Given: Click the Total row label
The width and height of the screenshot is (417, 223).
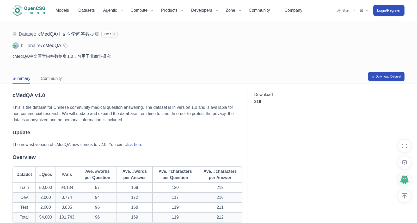Looking at the screenshot, I should pyautogui.click(x=24, y=217).
